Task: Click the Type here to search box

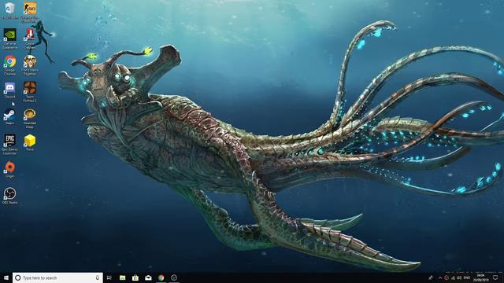Action: [57, 277]
